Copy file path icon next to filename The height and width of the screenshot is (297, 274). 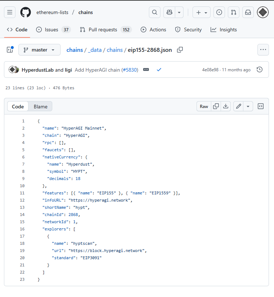pyautogui.click(x=180, y=50)
